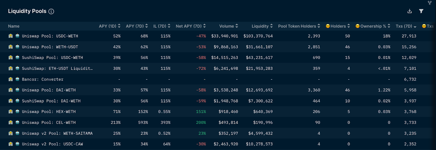Click the robot icon beside Uniswap Pool: CEL-WETH
Screen dimensions: 436x150
tap(17, 122)
